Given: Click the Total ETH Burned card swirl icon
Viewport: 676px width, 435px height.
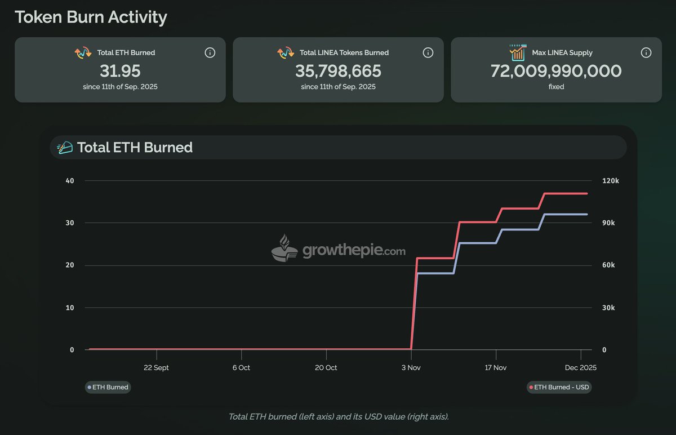Looking at the screenshot, I should pyautogui.click(x=83, y=53).
